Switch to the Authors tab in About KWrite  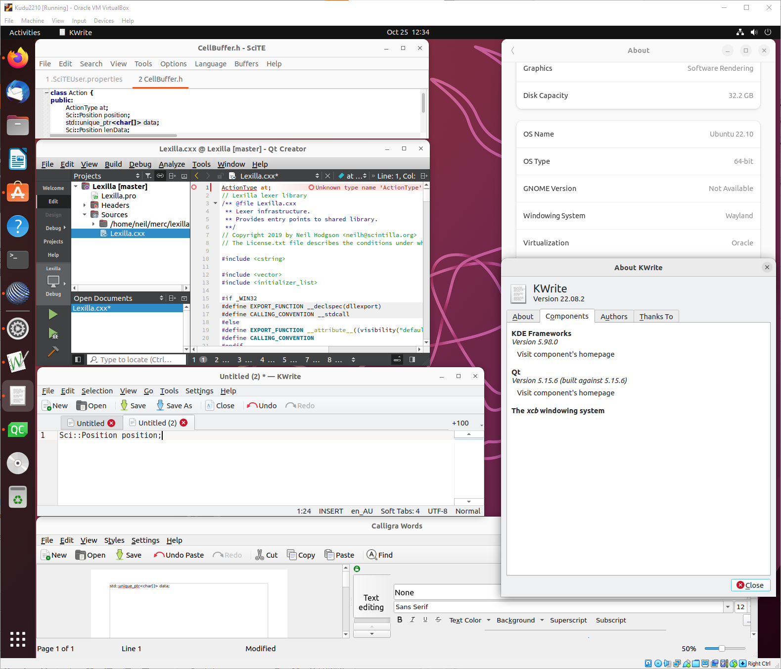tap(614, 317)
